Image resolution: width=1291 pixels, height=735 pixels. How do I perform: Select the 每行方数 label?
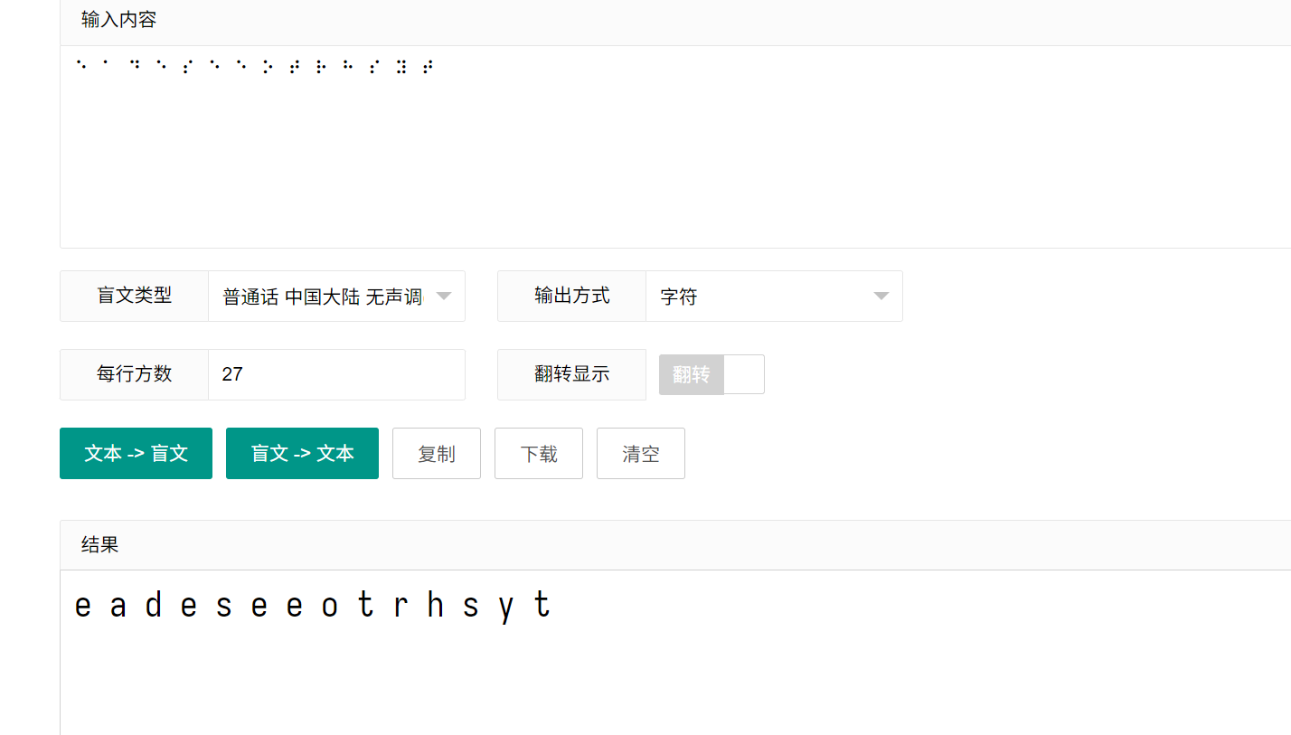(x=134, y=374)
